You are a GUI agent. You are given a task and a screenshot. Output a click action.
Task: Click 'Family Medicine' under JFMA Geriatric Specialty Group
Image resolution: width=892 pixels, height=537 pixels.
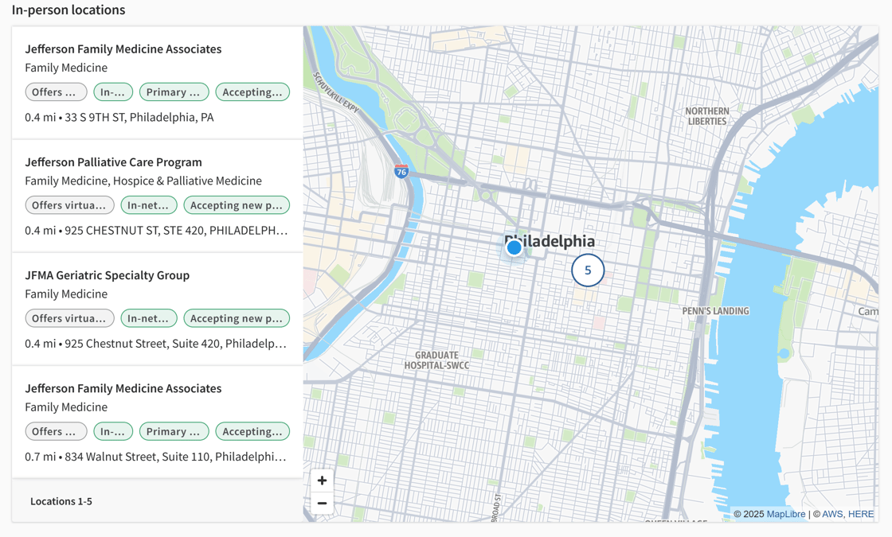[x=66, y=294]
